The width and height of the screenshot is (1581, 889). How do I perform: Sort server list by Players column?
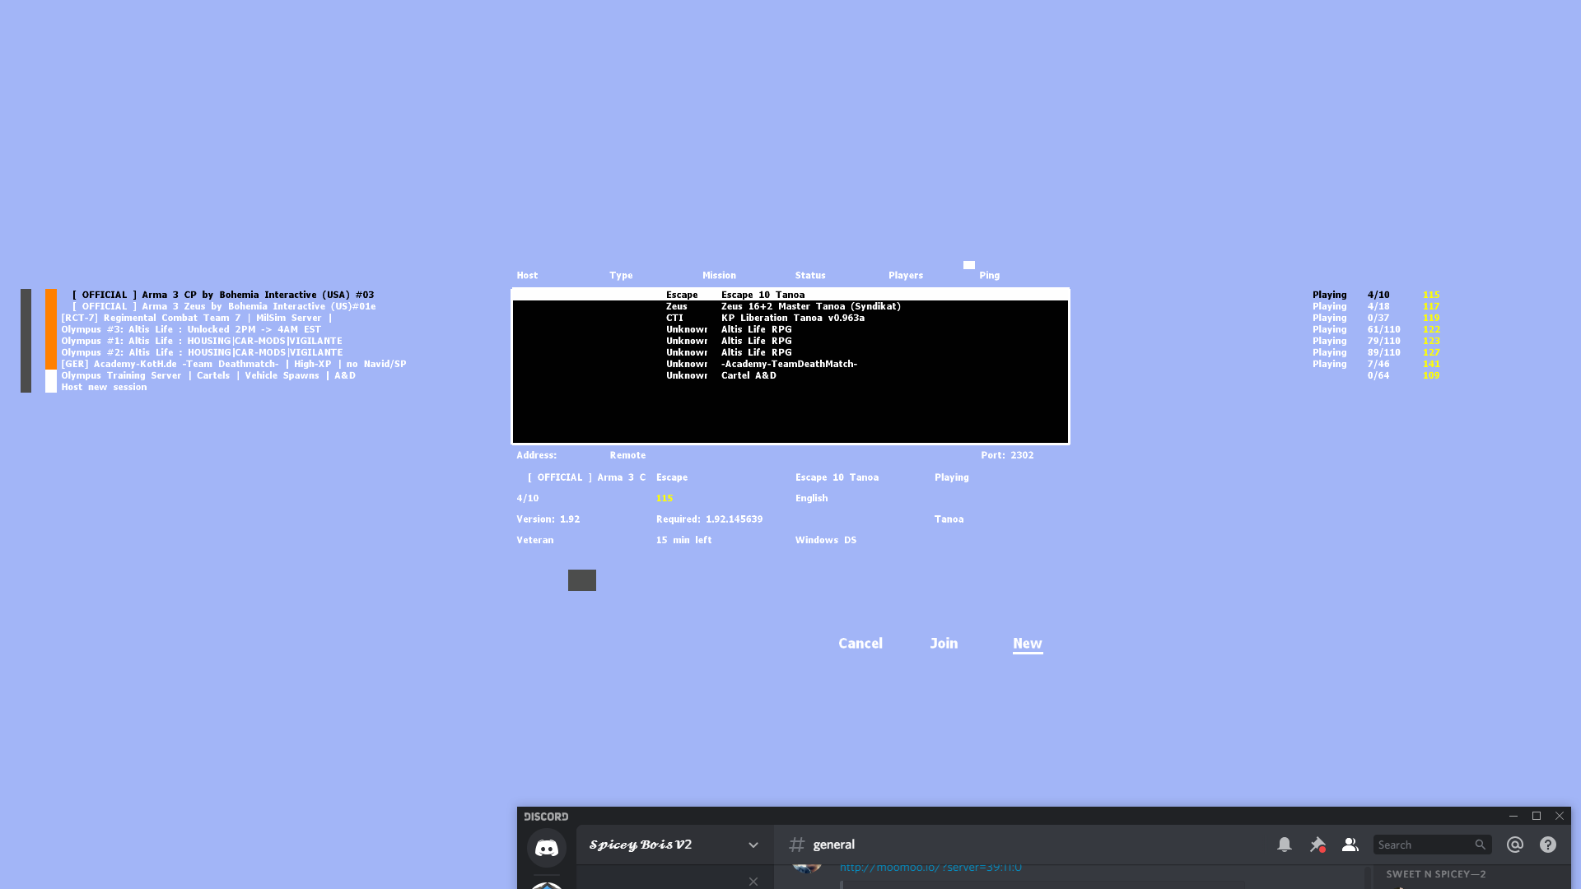pos(905,276)
